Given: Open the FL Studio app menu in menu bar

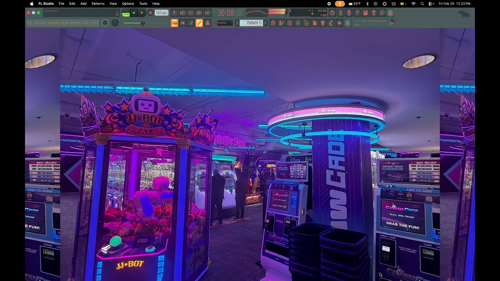Looking at the screenshot, I should (x=46, y=4).
